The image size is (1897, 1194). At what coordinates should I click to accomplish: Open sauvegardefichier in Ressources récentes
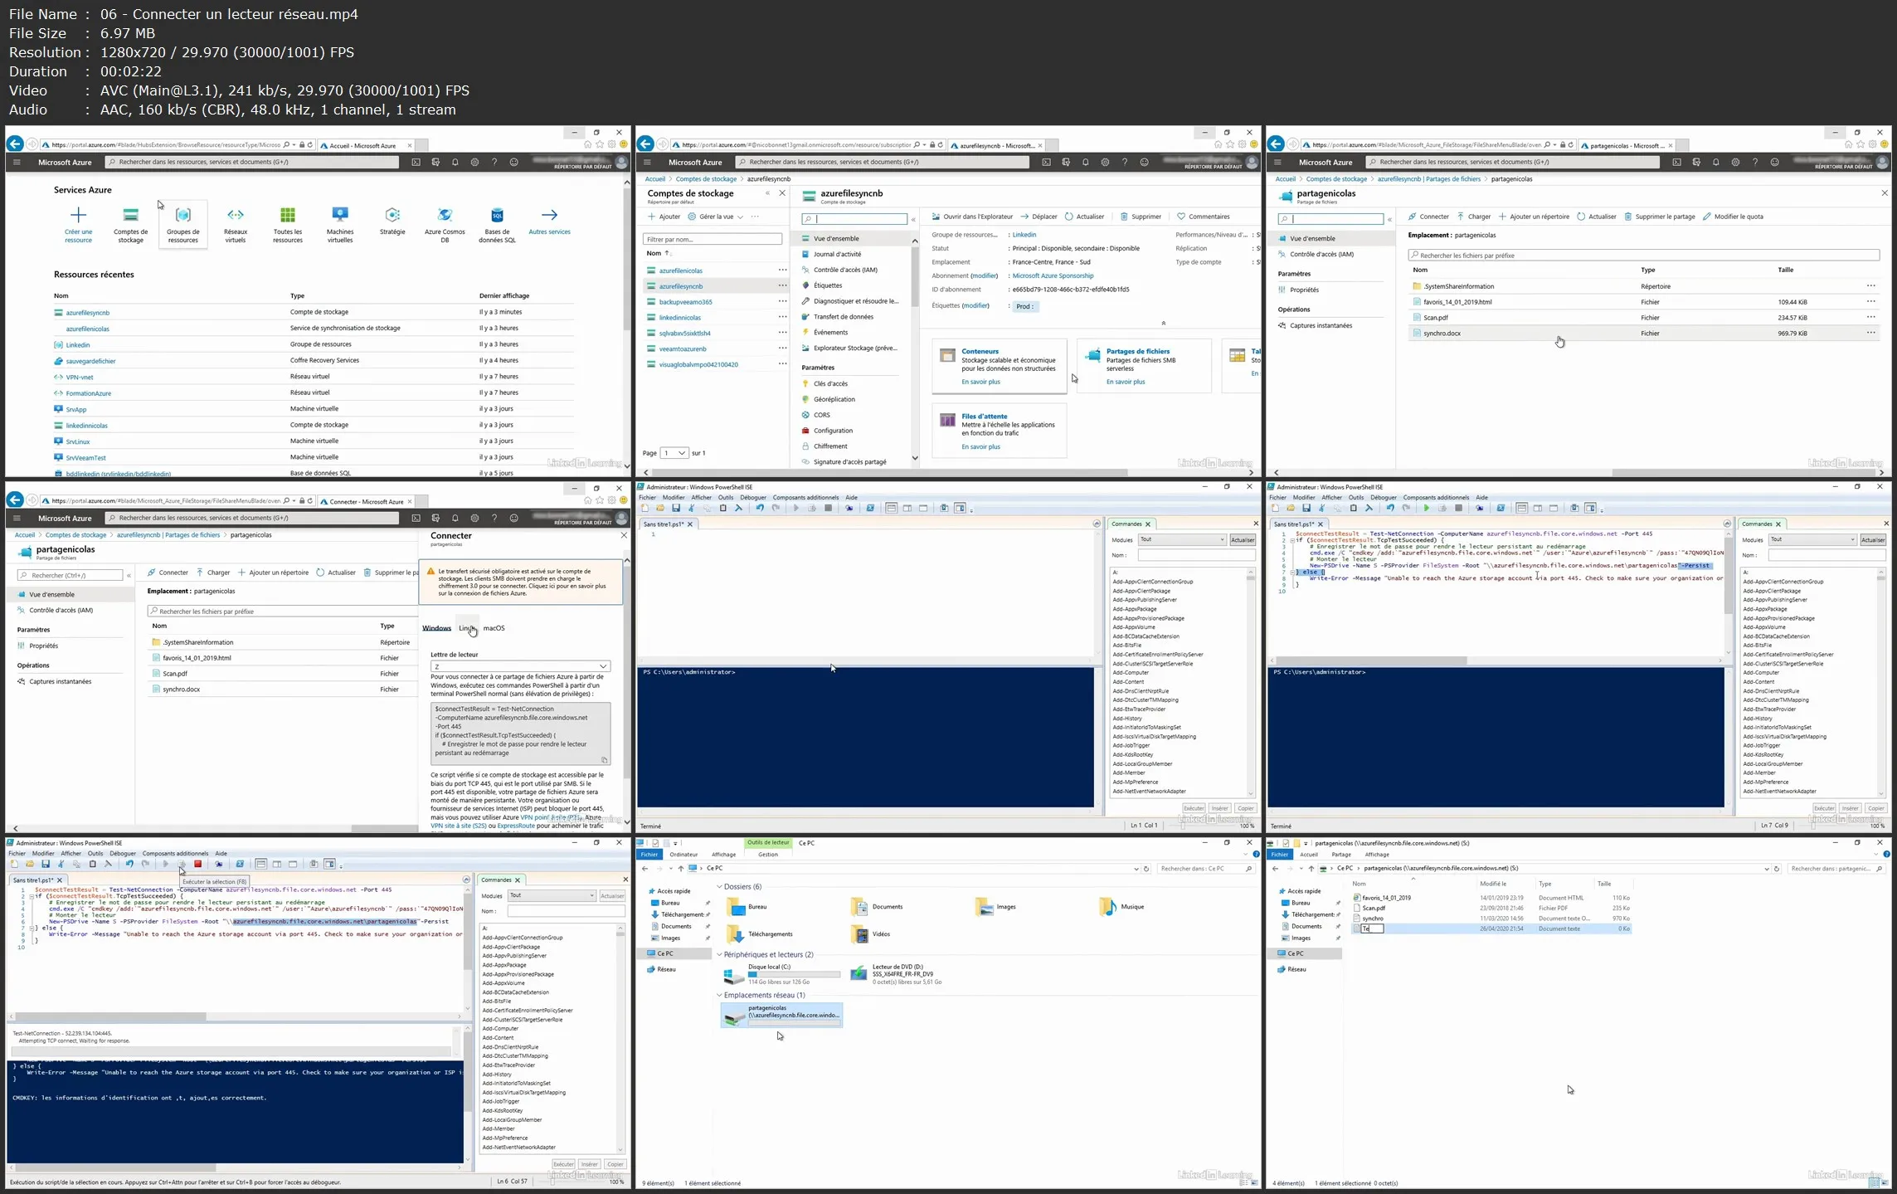click(x=90, y=361)
